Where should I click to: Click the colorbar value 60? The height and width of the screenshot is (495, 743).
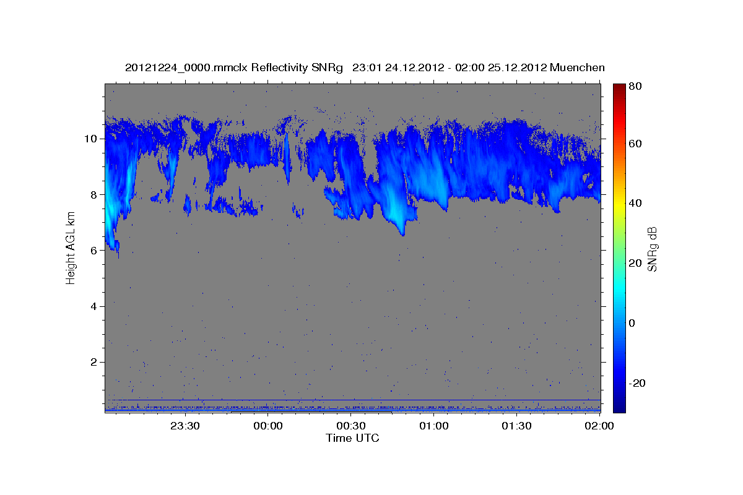[636, 144]
